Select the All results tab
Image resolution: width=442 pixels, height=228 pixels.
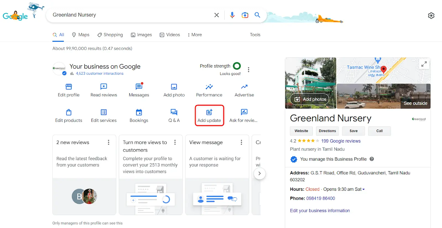tap(58, 35)
